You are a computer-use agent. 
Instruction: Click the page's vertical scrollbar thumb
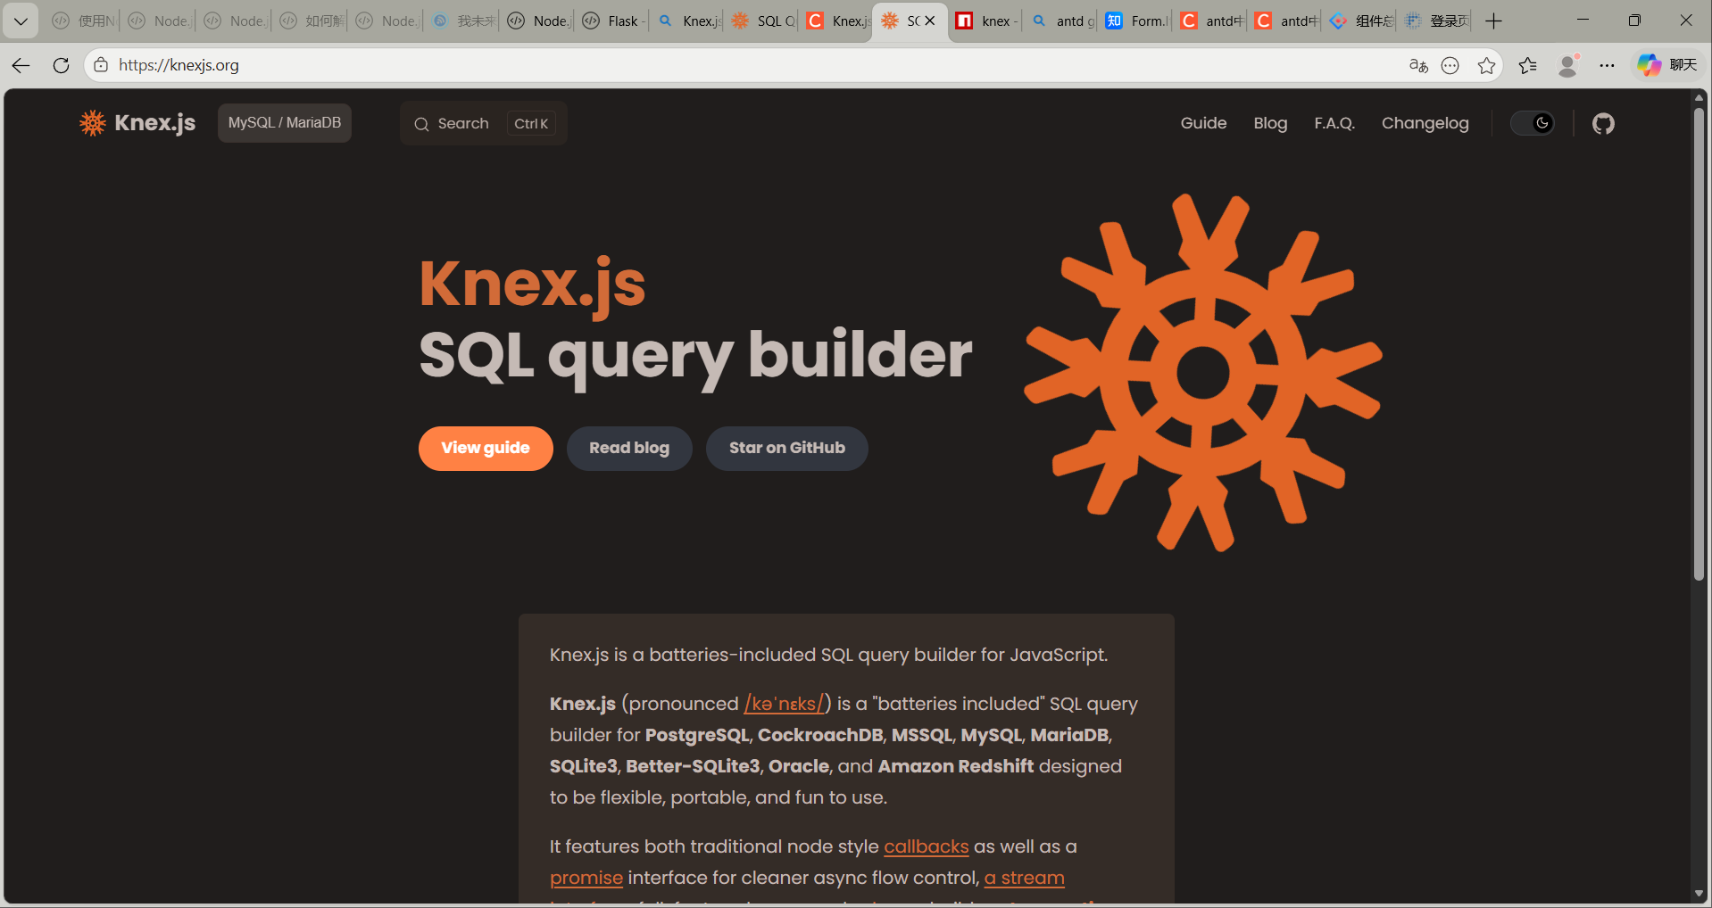point(1699,343)
